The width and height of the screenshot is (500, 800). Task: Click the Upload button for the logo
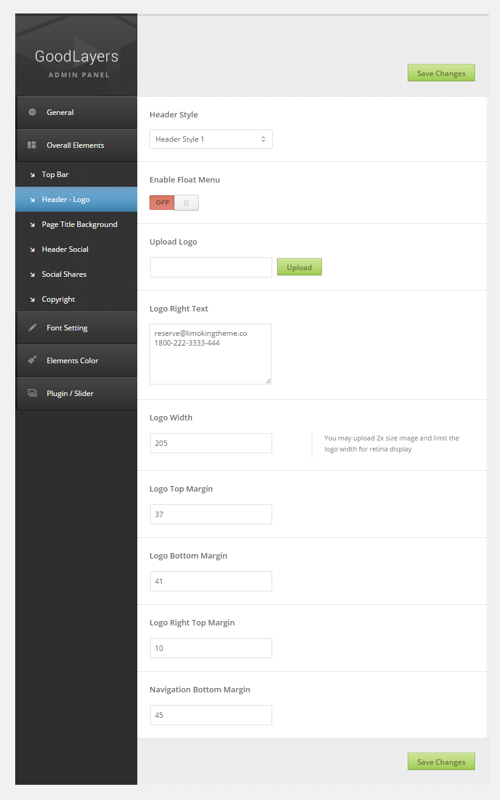click(x=299, y=267)
